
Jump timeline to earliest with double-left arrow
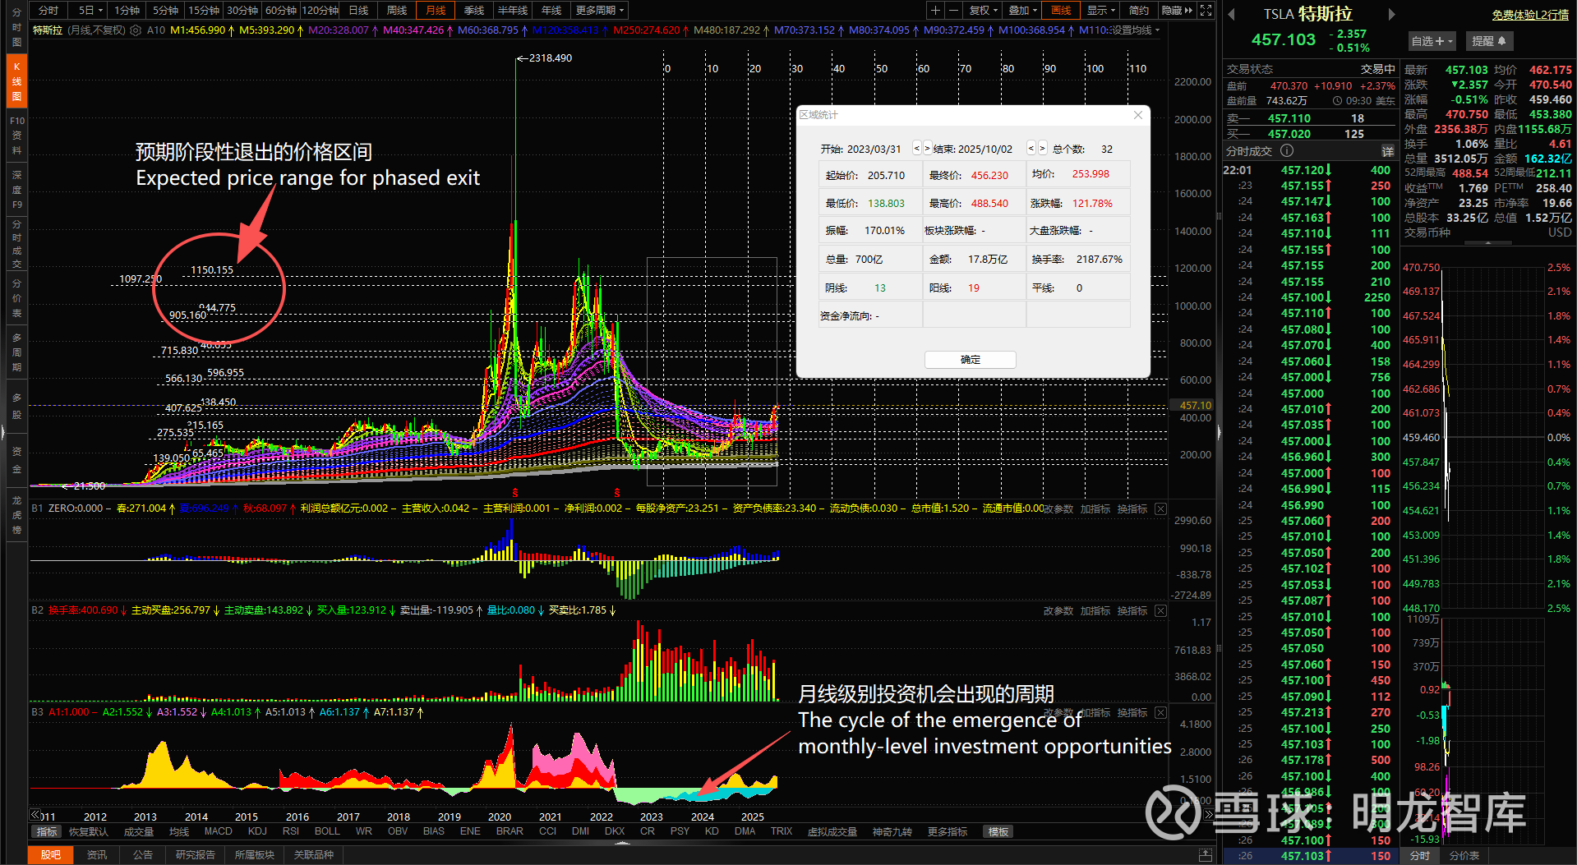coord(35,815)
